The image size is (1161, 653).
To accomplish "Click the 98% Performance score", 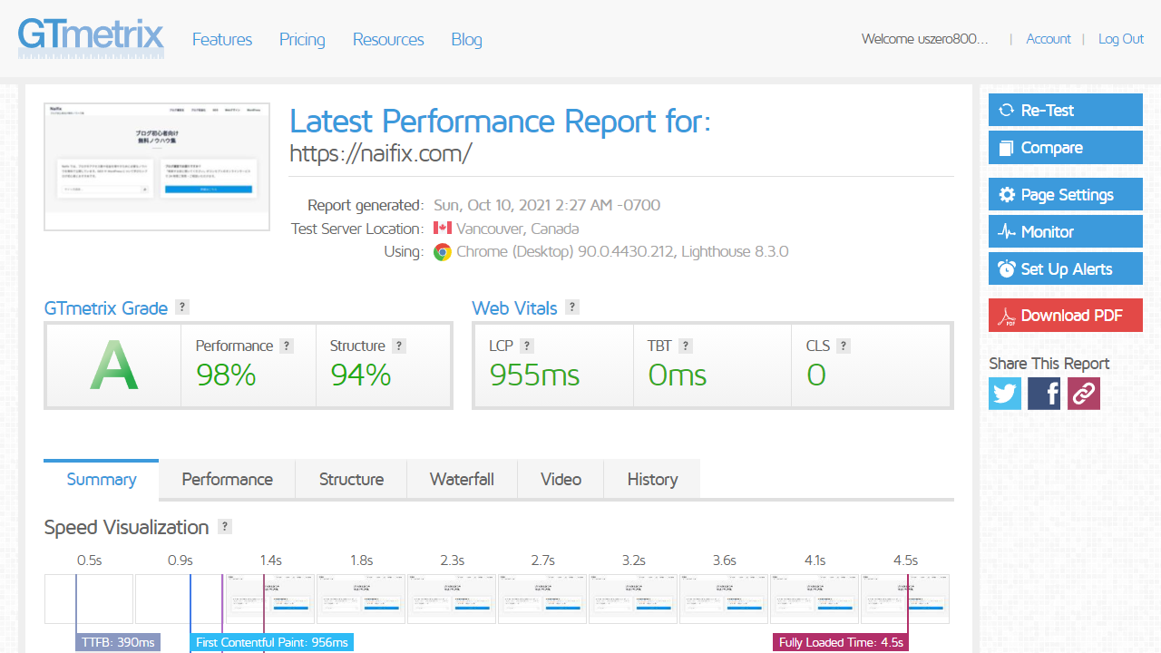I will coord(226,375).
